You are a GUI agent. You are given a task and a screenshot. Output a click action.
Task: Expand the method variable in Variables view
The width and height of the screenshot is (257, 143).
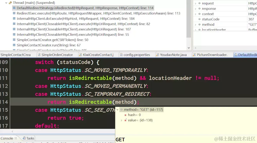click(x=195, y=25)
